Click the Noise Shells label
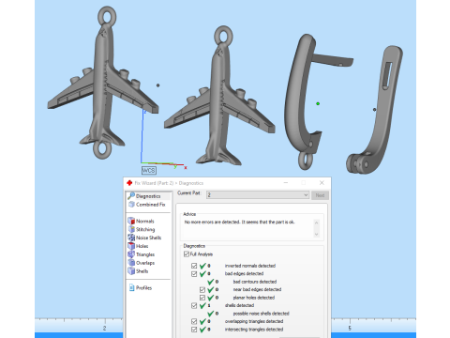The height and width of the screenshot is (338, 450). pos(149,238)
